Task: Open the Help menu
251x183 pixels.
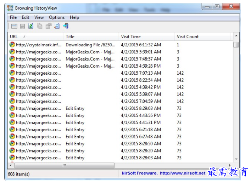Action: 74,17
